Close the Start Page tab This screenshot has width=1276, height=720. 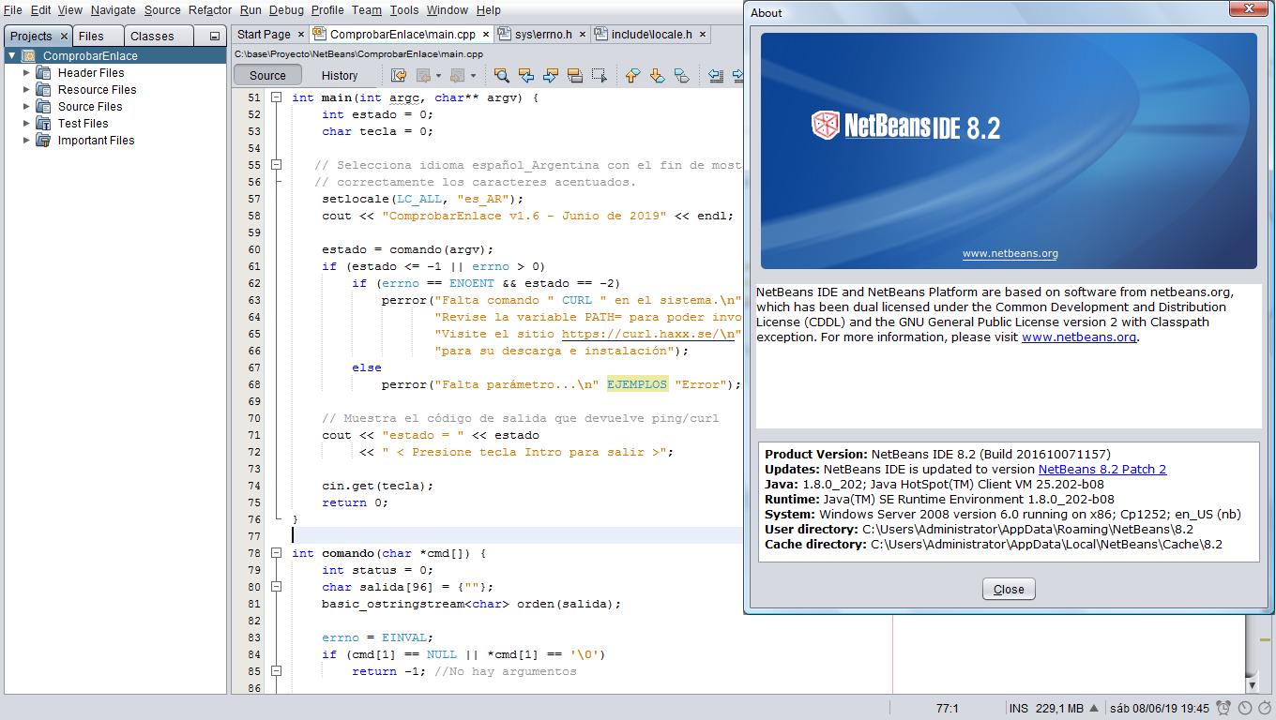(x=301, y=34)
